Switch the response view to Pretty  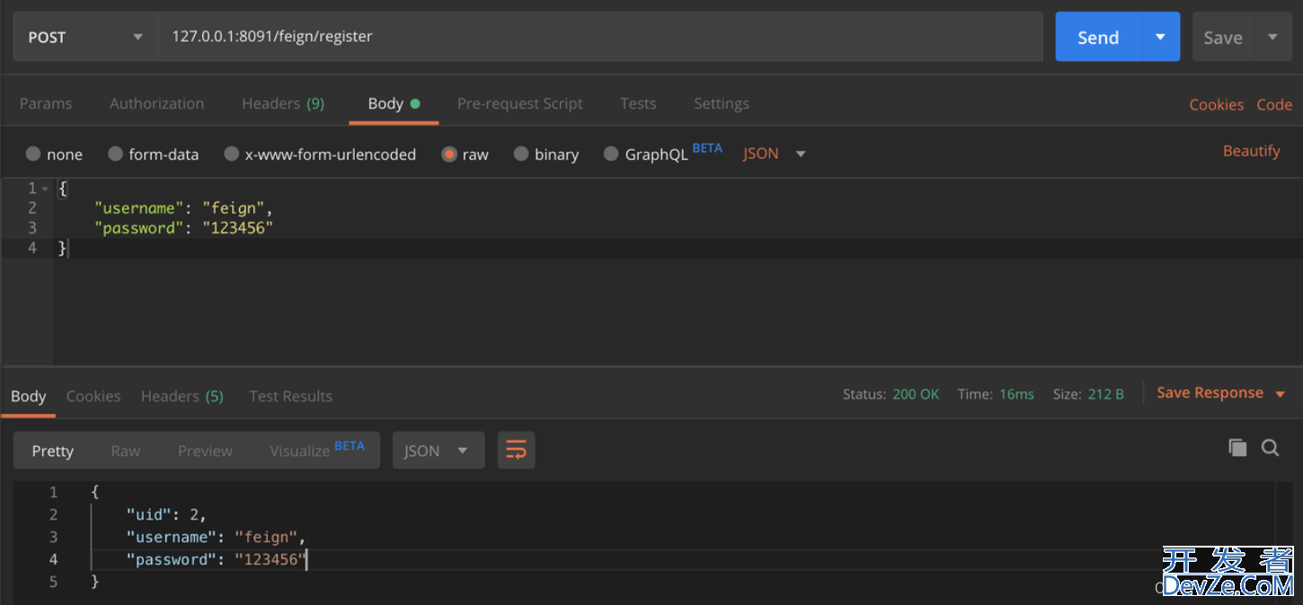(53, 451)
